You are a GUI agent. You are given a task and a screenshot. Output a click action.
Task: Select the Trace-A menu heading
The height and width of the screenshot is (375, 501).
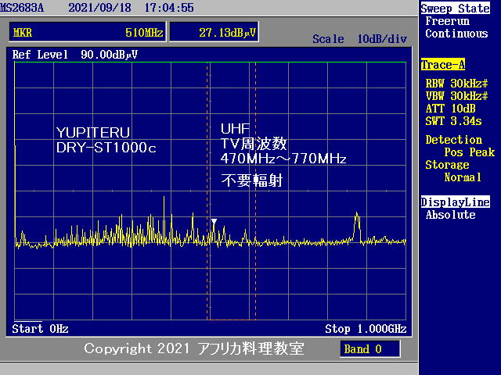tap(443, 65)
